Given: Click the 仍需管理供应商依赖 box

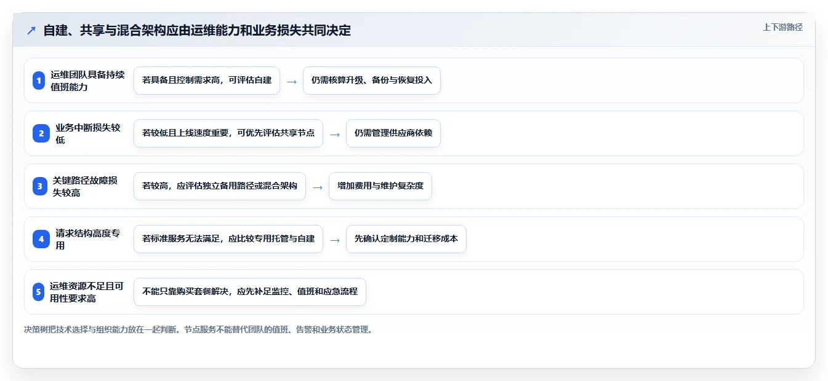Looking at the screenshot, I should click(393, 133).
